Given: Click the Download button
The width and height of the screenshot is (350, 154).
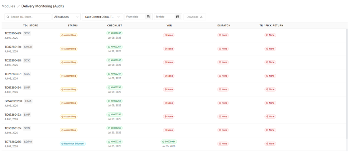Looking at the screenshot, I should pos(195,17).
